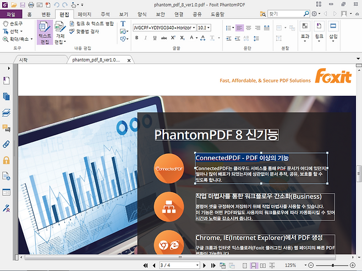
Task: Open the bookmarks panel in sidebar
Action: click(6, 81)
